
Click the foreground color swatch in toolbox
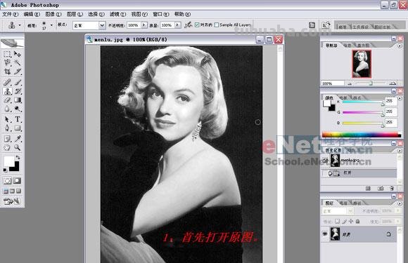9,161
